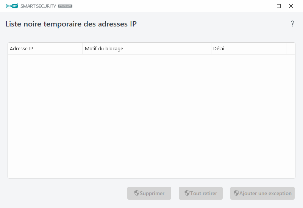303x208 pixels.
Task: Click divider between Motif du blocage and Délai
Action: [x=211, y=49]
